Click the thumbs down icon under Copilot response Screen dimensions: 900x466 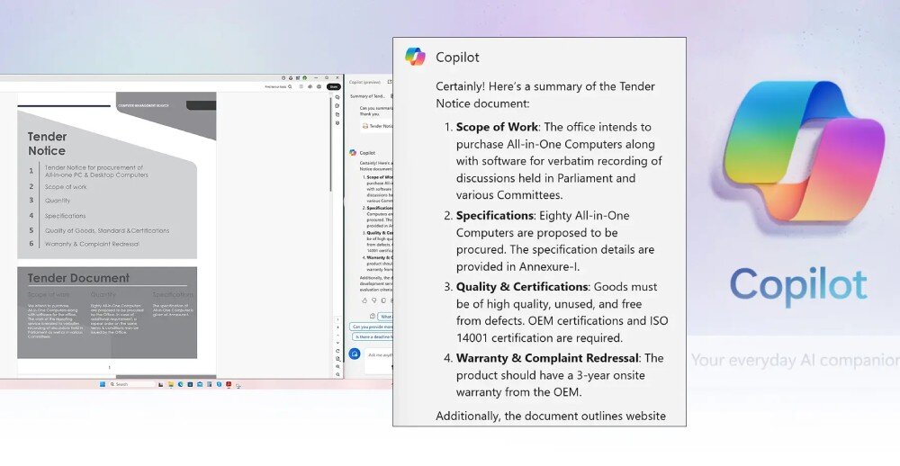pos(373,300)
